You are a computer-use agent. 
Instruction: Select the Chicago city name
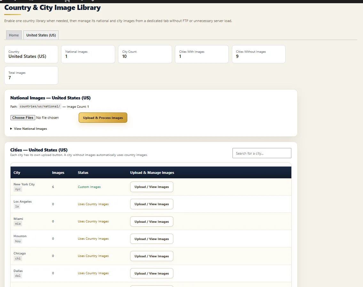pos(20,253)
